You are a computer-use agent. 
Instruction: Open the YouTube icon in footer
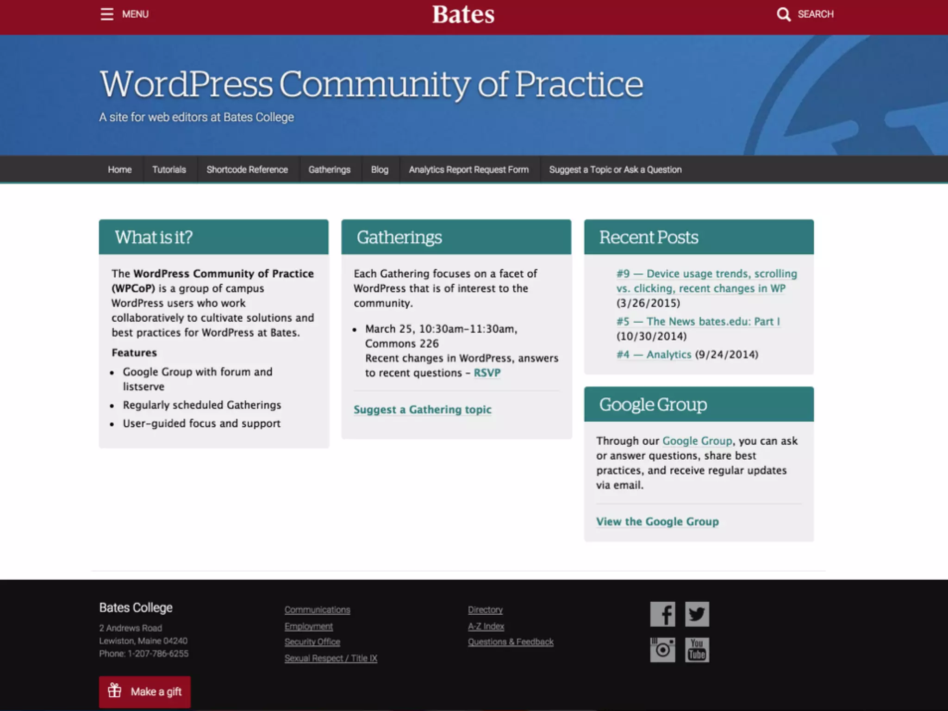(x=697, y=649)
